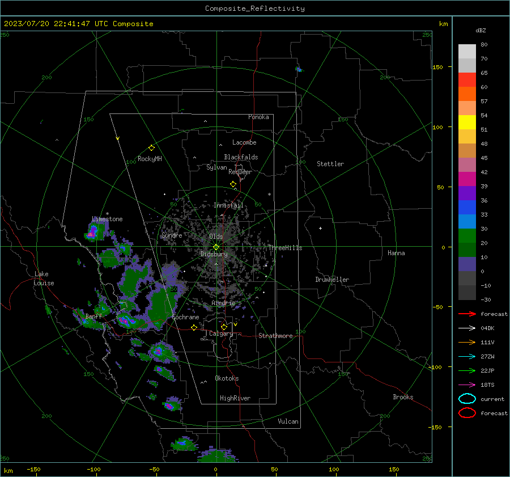Click the green 22JP arrow legend icon
The width and height of the screenshot is (510, 477).
coord(467,370)
